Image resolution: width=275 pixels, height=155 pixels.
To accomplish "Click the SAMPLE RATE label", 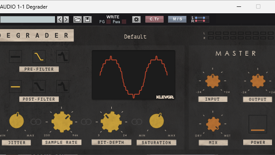I will (61, 142).
